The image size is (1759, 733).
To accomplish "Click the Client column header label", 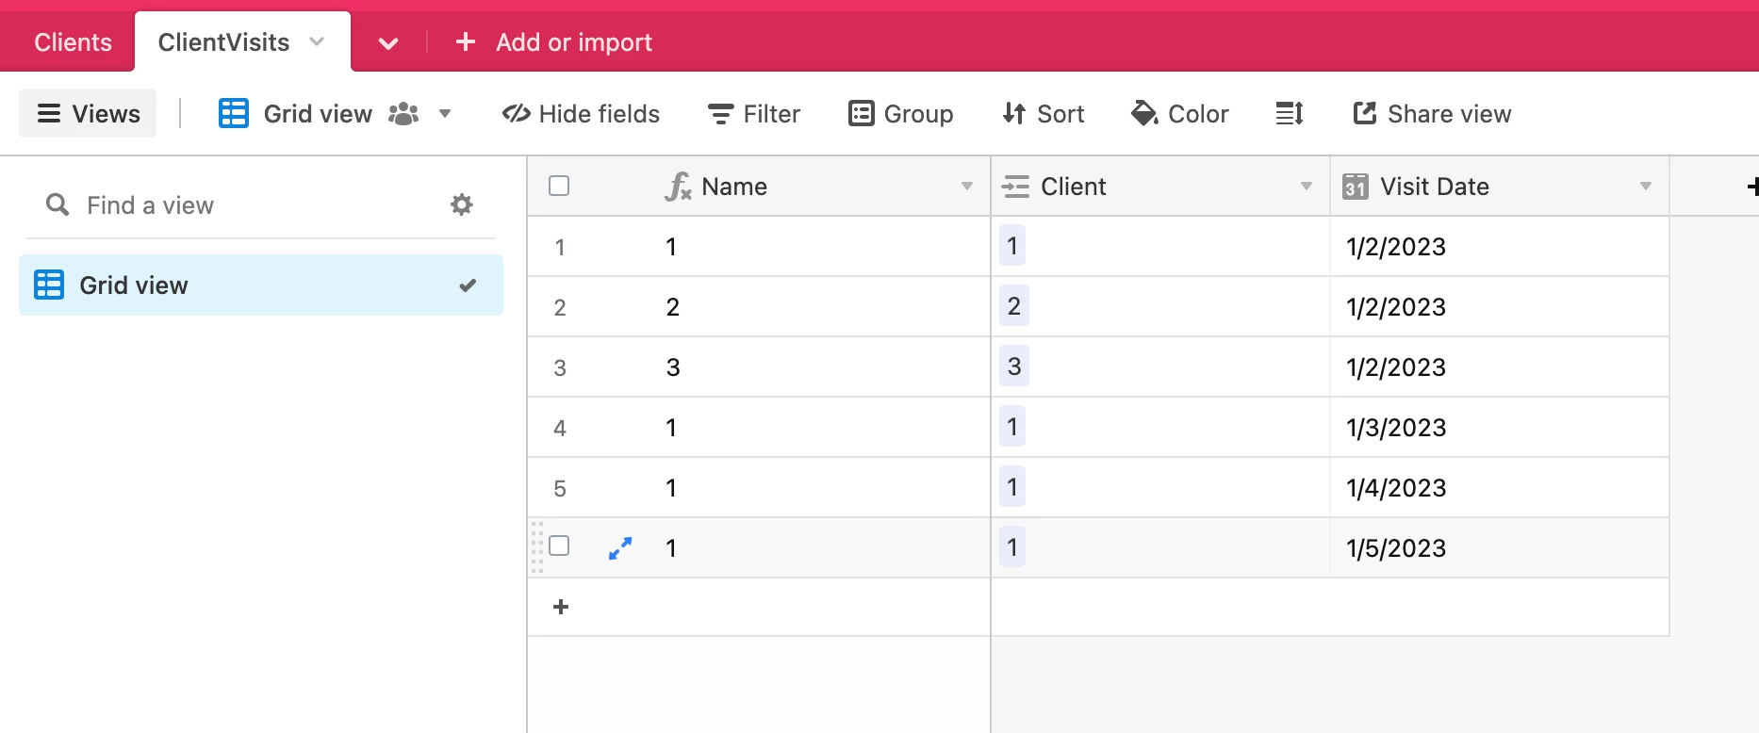I will point(1073,187).
